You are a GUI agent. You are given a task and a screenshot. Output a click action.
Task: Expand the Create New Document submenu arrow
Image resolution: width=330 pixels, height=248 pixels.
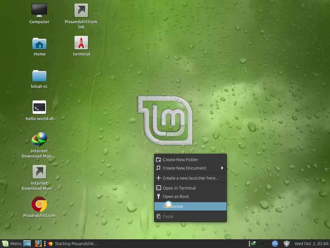pyautogui.click(x=222, y=168)
